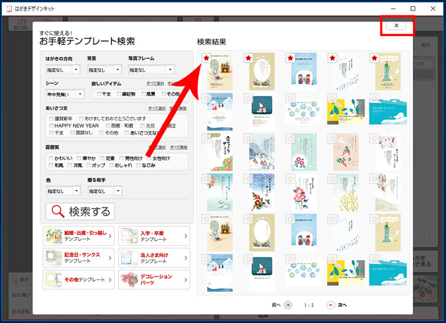The image size is (446, 323).
Task: Check the 西暦／和暦 checkbox
Action: (108, 126)
